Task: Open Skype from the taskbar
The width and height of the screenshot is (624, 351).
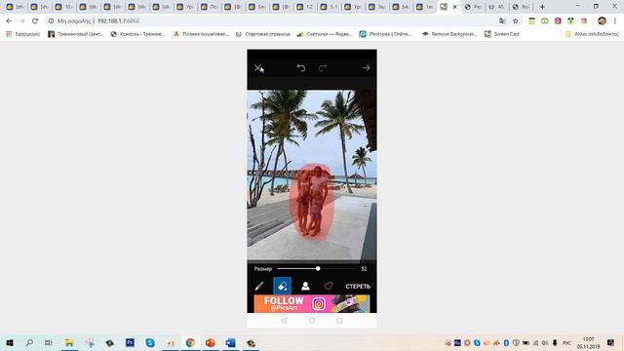Action: [150, 342]
